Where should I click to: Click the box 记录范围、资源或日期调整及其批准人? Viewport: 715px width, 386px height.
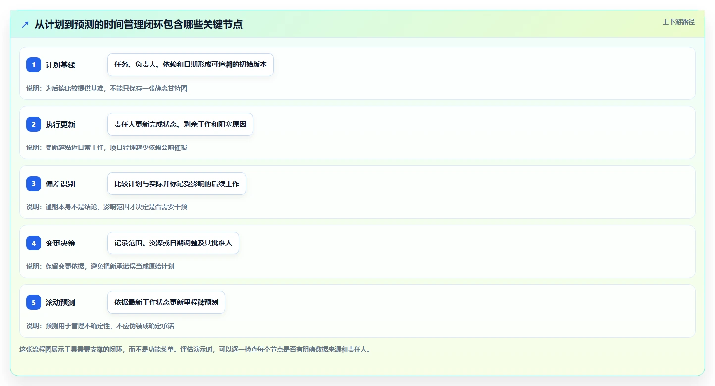(173, 243)
